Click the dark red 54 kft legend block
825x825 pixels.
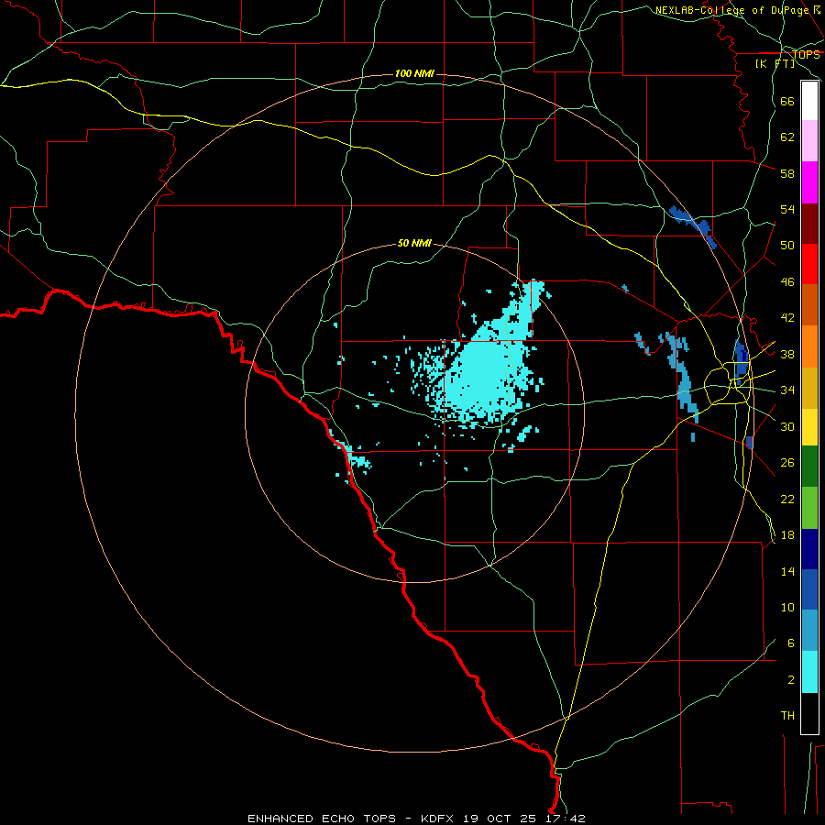click(809, 224)
